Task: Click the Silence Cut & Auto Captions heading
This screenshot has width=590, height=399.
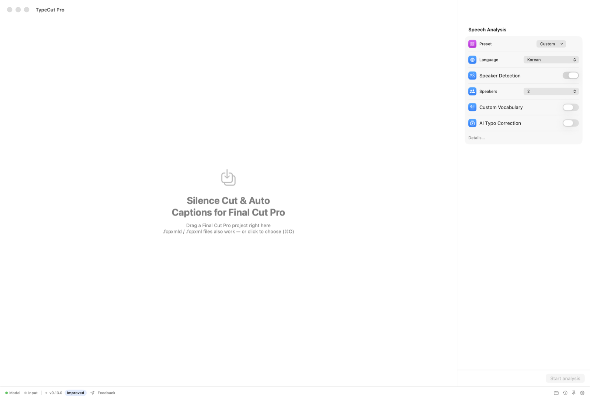Action: point(228,206)
